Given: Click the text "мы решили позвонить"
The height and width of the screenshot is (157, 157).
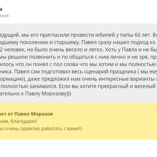Looking at the screenshot, I should tap(22, 57).
